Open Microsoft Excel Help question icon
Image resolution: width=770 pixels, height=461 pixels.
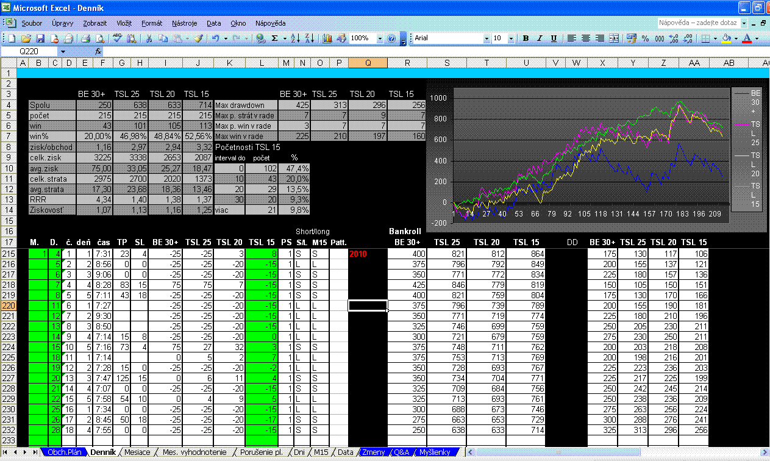[x=391, y=38]
